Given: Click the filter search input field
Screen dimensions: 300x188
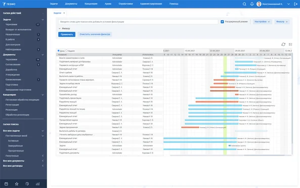Looking at the screenshot, I should click(138, 22).
